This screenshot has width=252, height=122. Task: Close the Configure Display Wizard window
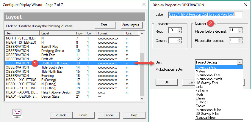(x=144, y=4)
